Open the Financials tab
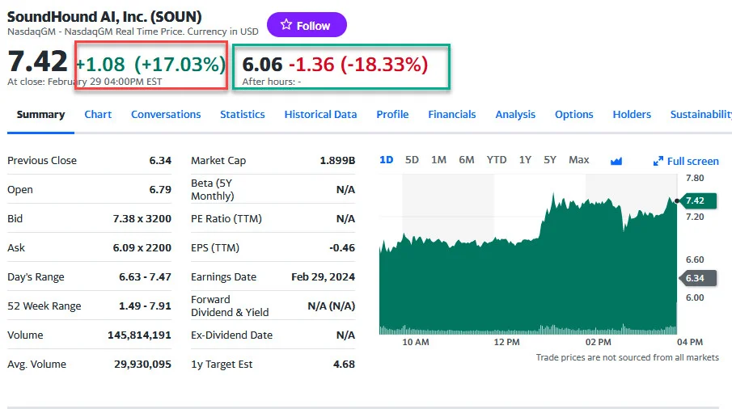 tap(452, 115)
